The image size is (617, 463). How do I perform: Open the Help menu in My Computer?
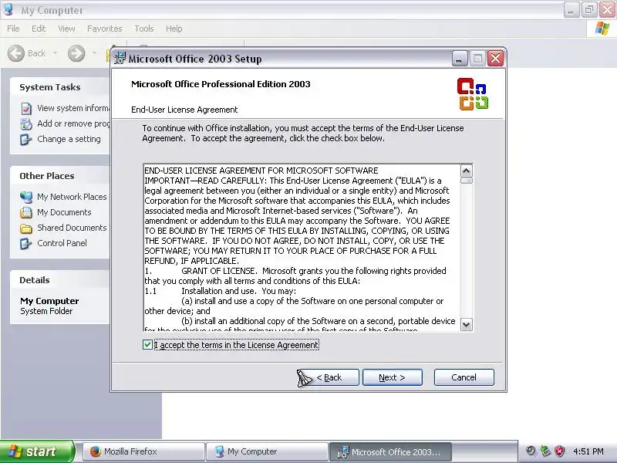coord(174,29)
